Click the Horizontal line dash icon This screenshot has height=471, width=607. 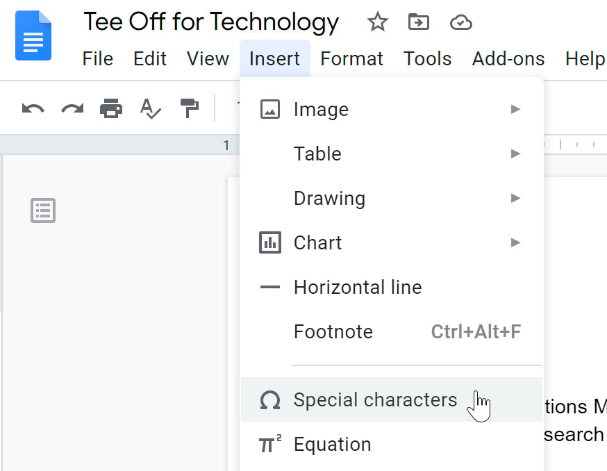pyautogui.click(x=270, y=287)
